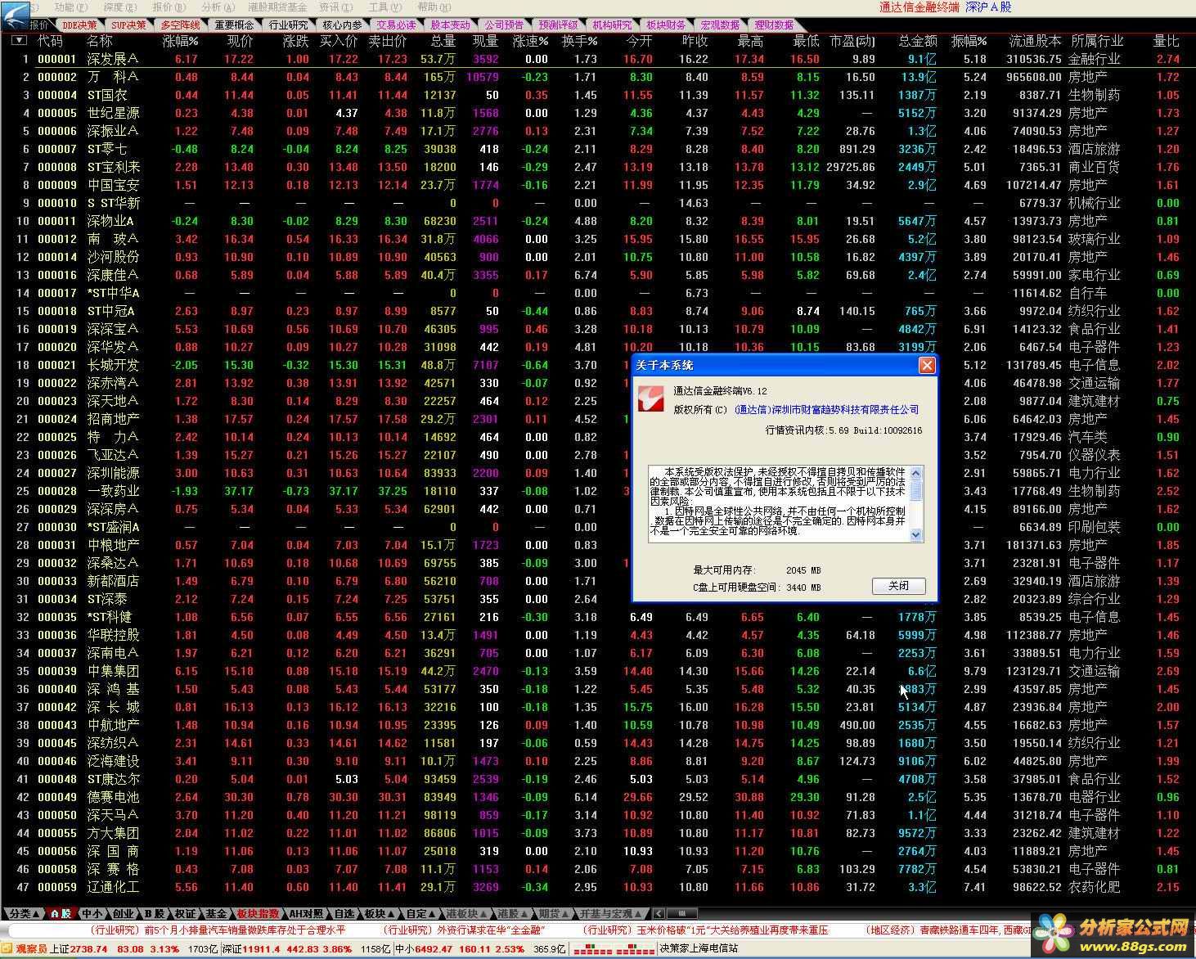
Task: Open news ticker about 外资行谋求在华全金融
Action: point(463,930)
